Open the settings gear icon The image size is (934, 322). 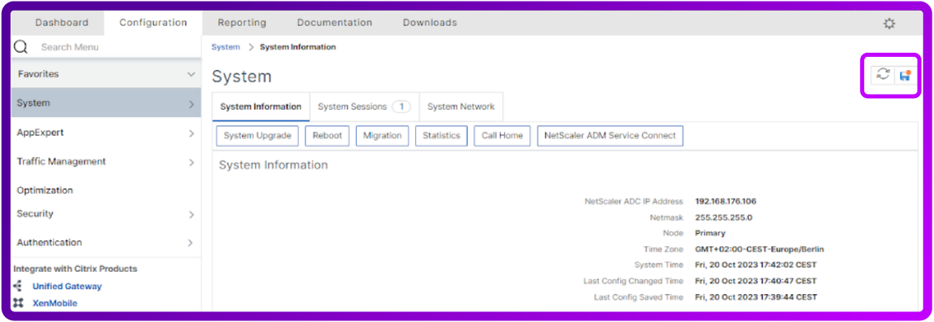[889, 23]
